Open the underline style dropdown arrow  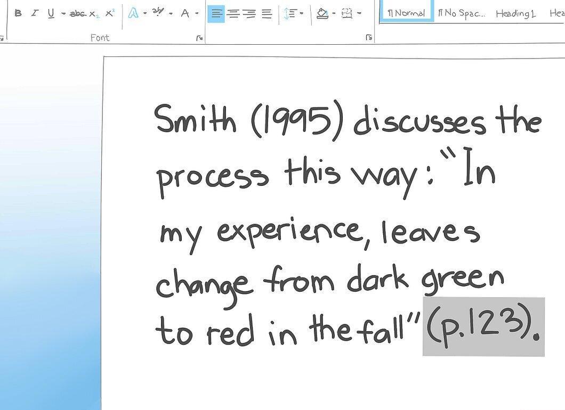(63, 14)
